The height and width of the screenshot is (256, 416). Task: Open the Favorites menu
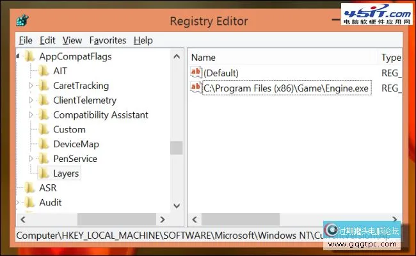point(108,40)
